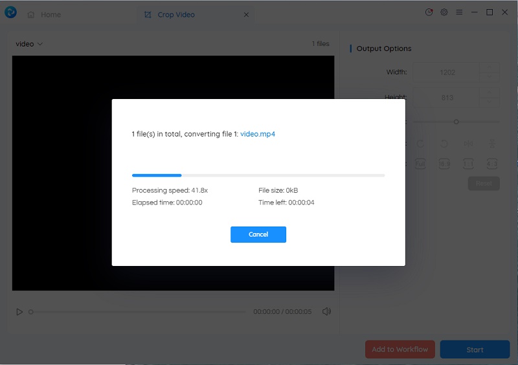The height and width of the screenshot is (365, 518).
Task: Mute the video with speaker icon
Action: point(326,311)
